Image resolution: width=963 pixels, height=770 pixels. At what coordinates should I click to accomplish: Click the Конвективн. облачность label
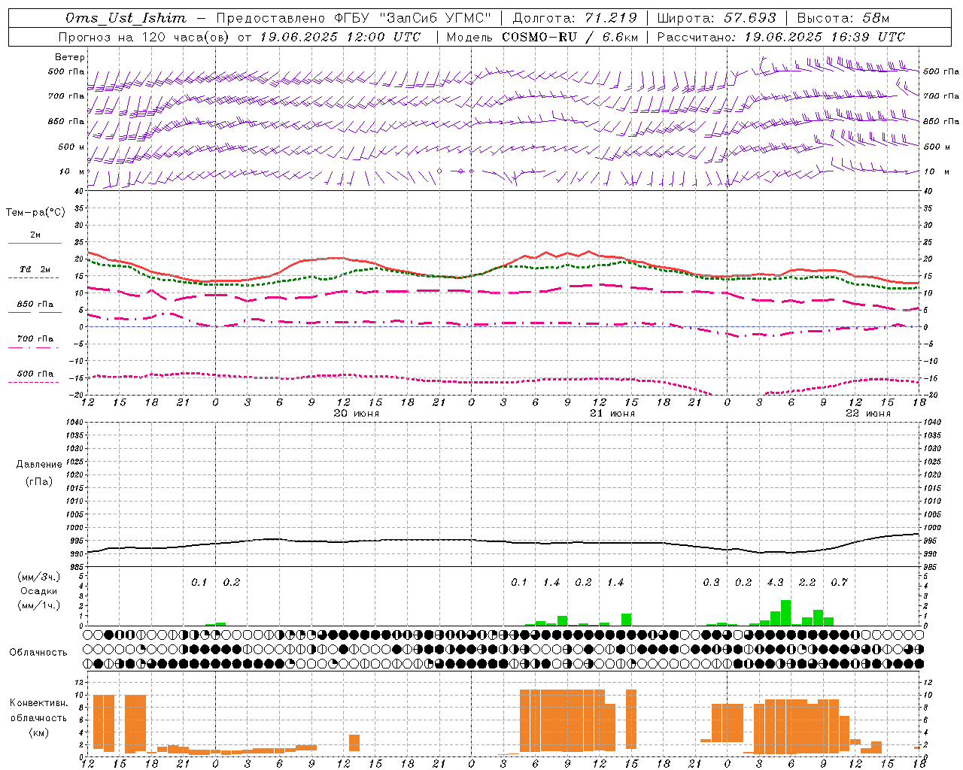pyautogui.click(x=38, y=711)
